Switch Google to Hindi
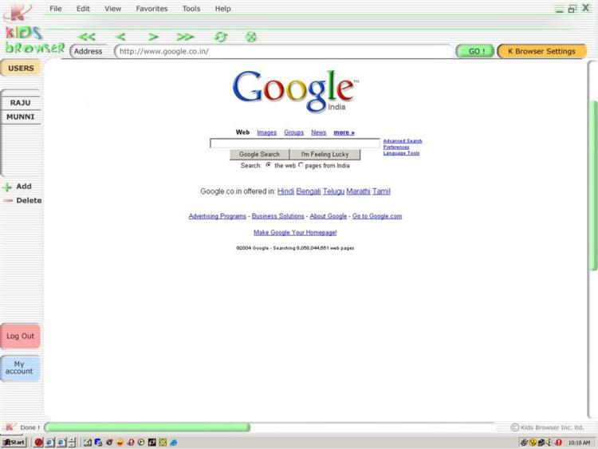Viewport: 598px width, 449px height. (285, 191)
